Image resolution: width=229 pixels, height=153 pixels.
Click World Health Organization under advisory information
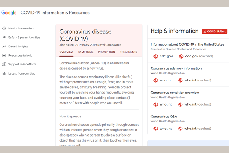[x=168, y=73]
